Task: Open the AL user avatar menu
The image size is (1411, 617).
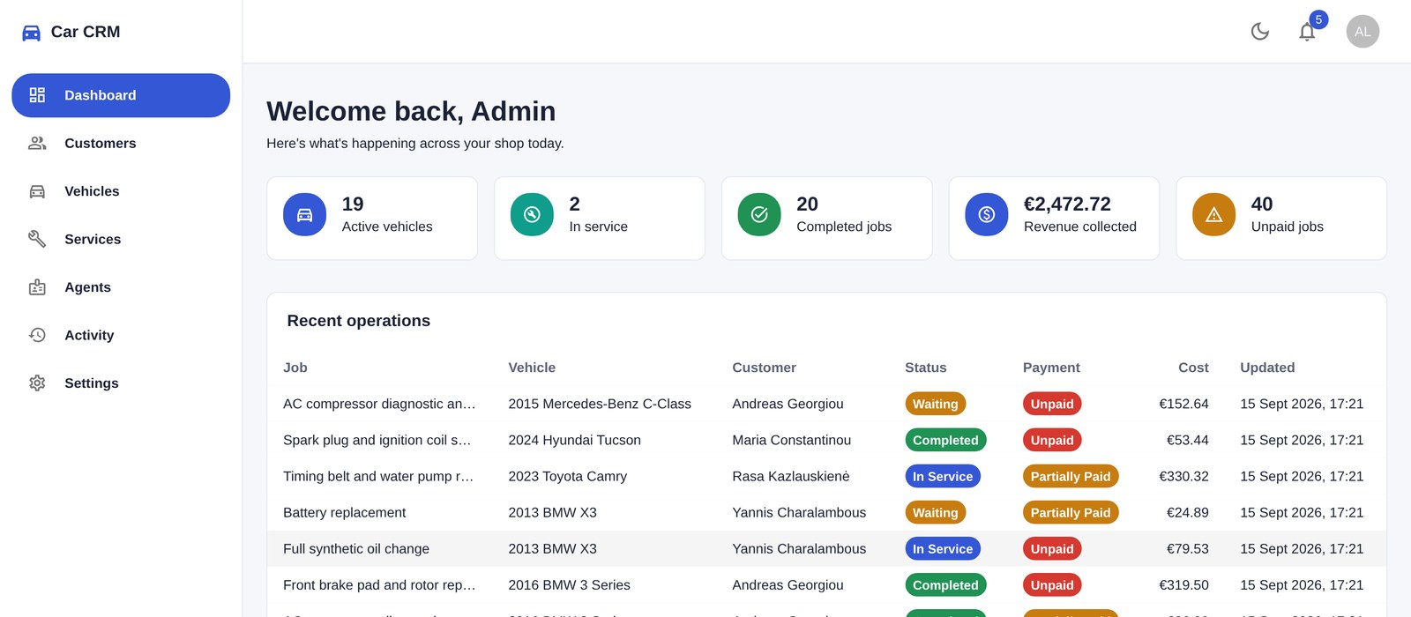Action: click(x=1362, y=32)
